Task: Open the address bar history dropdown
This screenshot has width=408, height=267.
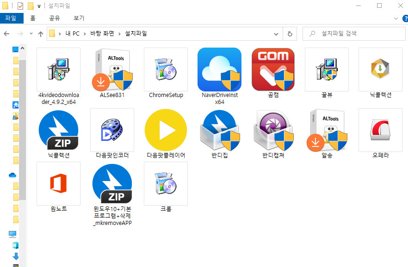Action: (276, 34)
